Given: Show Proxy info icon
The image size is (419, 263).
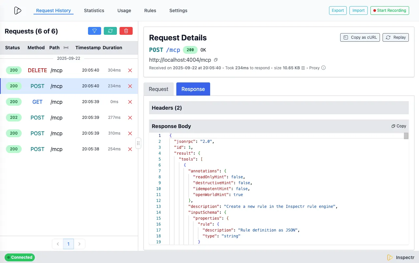Looking at the screenshot, I should point(323,68).
